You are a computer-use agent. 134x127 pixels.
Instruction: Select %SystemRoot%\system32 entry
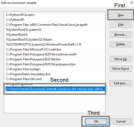click(55, 30)
